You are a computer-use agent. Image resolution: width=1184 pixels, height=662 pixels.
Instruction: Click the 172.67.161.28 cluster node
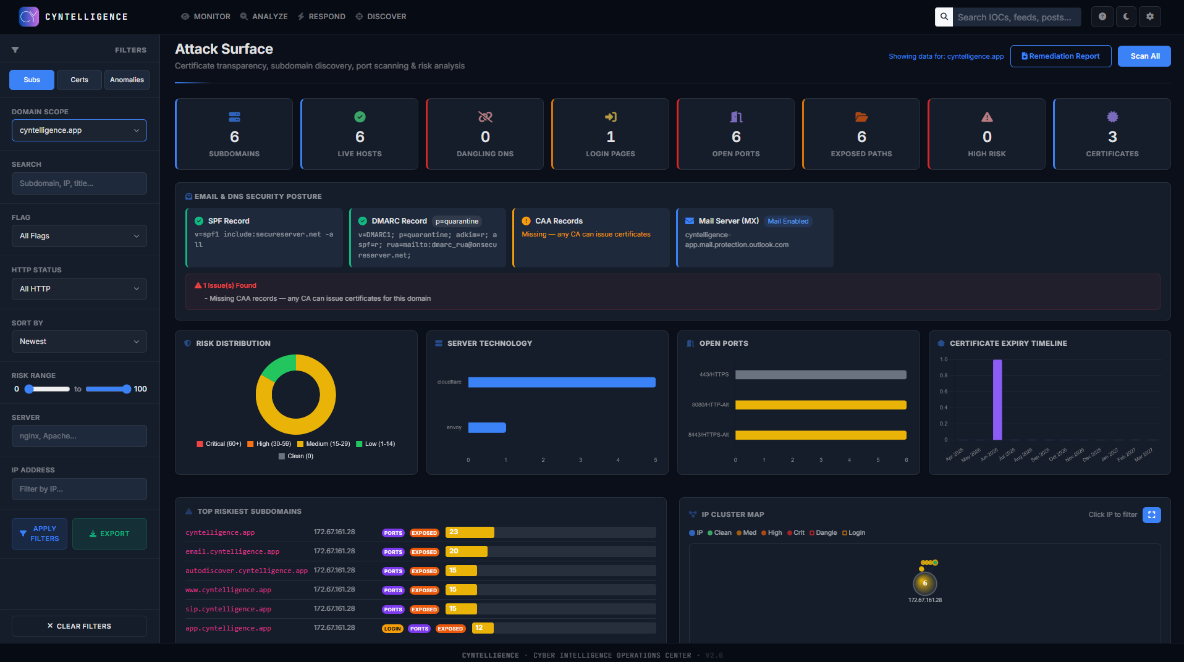pos(925,583)
